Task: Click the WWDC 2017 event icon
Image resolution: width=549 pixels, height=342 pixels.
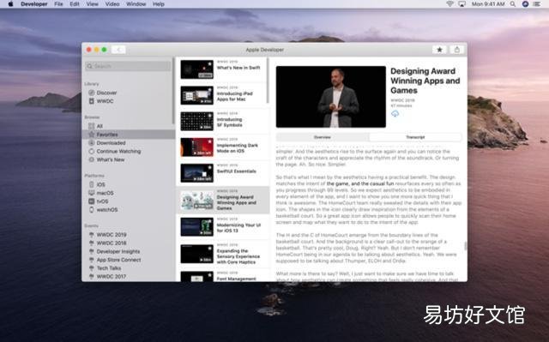Action: [x=92, y=276]
